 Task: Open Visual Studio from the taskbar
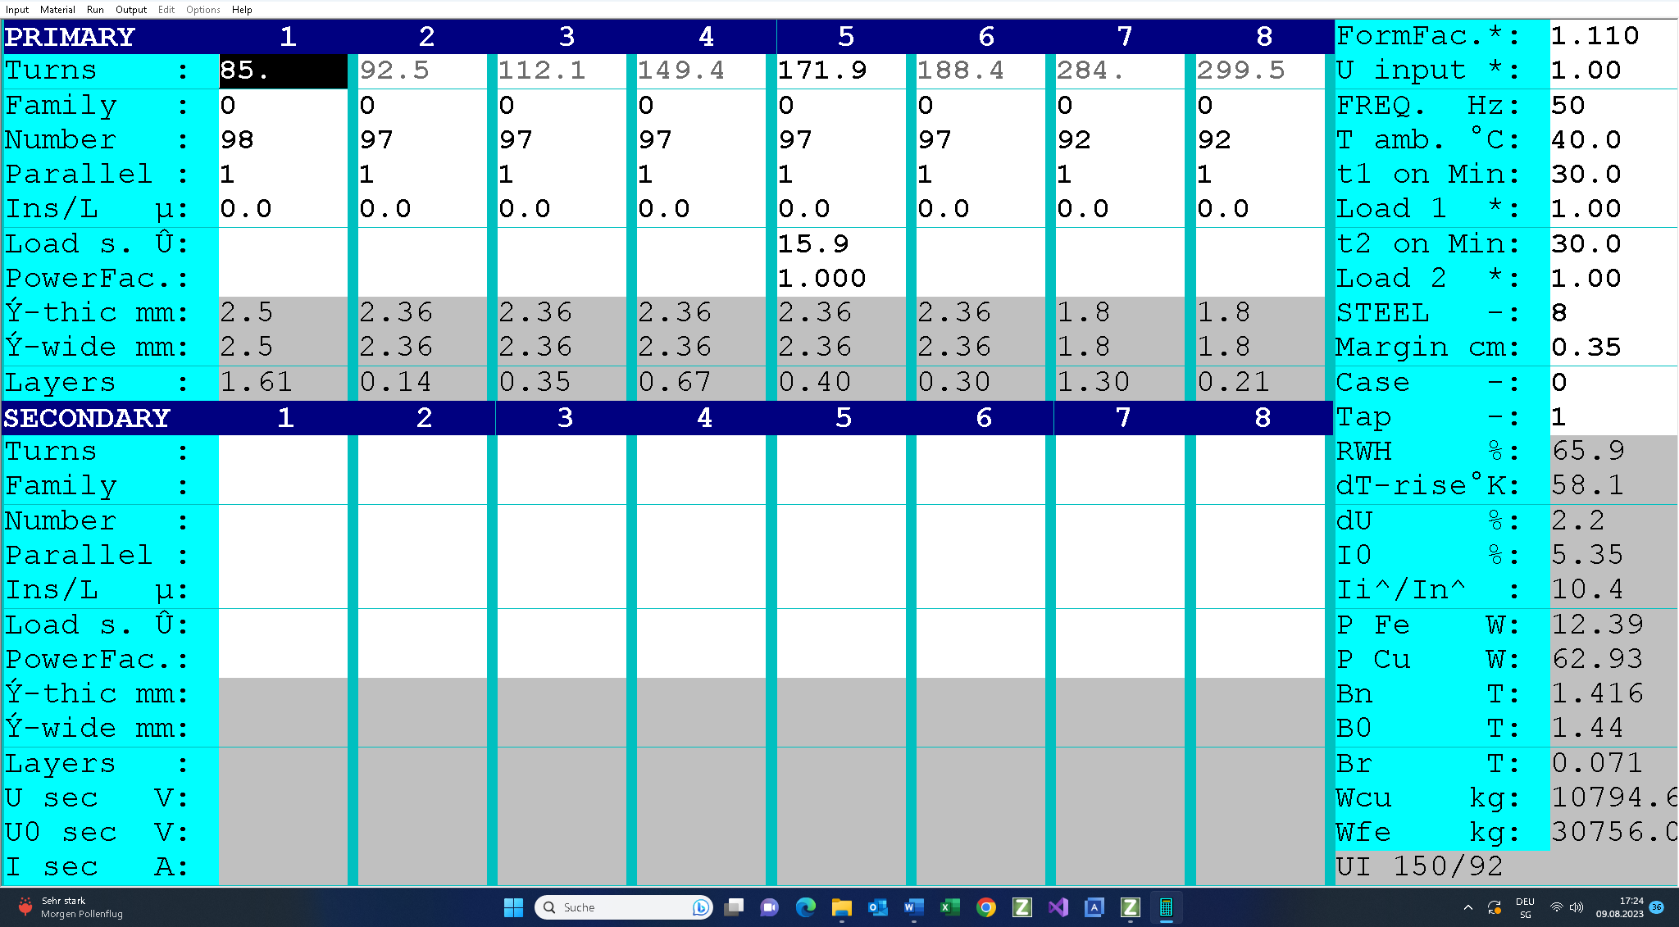[x=1058, y=907]
